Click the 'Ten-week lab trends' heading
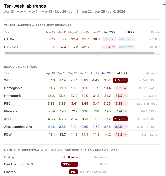The width and height of the screenshot is (166, 176). (25, 6)
